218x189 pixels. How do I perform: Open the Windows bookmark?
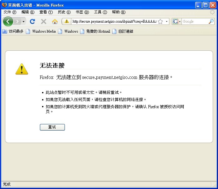pyautogui.click(x=68, y=31)
